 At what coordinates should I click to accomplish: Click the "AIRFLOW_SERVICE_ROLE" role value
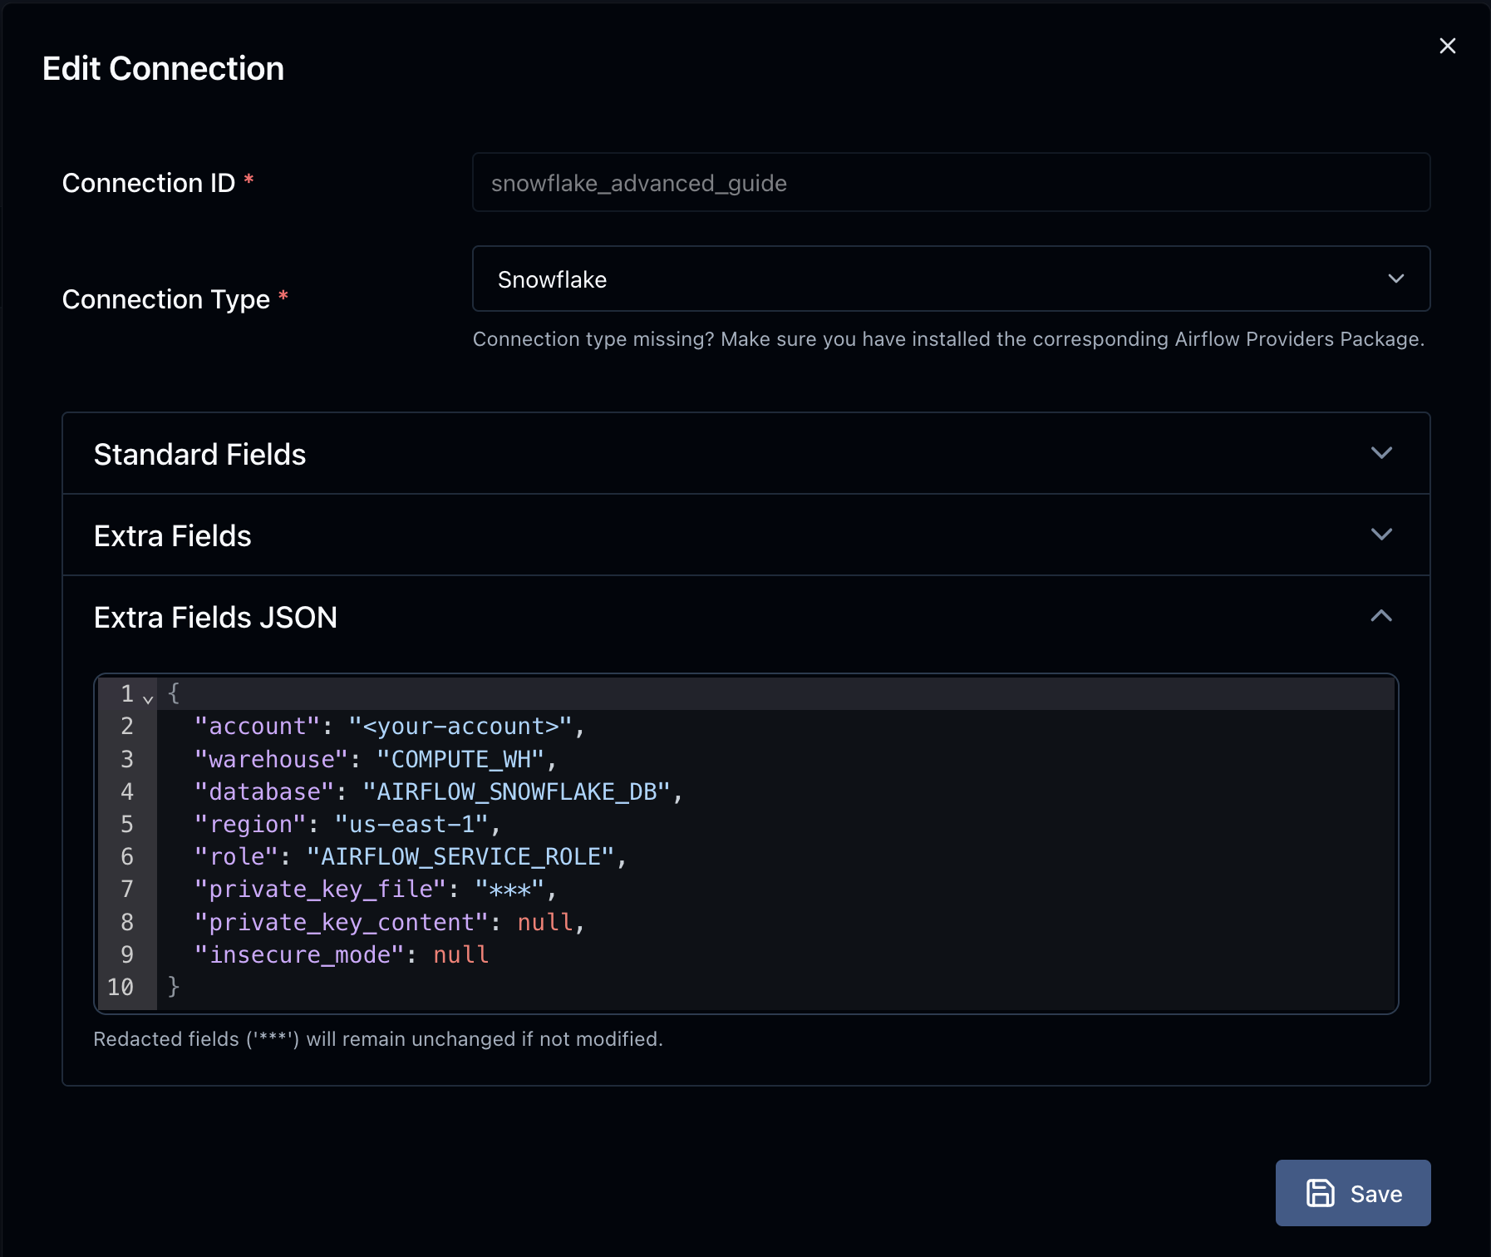pyautogui.click(x=460, y=856)
